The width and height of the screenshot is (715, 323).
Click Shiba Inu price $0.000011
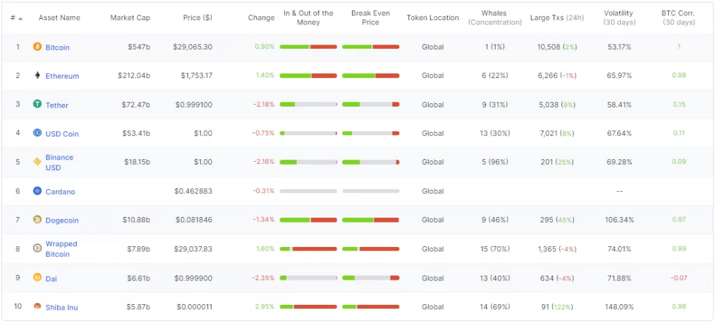[x=195, y=307]
